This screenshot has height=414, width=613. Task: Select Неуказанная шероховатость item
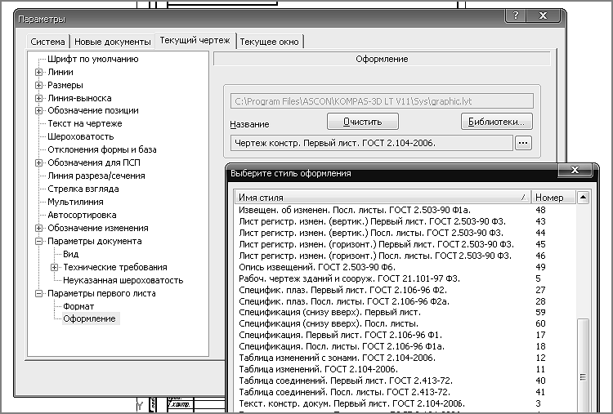123,280
